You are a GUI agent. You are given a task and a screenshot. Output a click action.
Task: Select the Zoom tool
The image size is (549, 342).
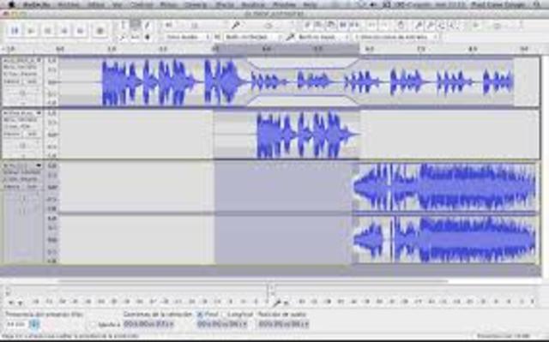tap(123, 37)
